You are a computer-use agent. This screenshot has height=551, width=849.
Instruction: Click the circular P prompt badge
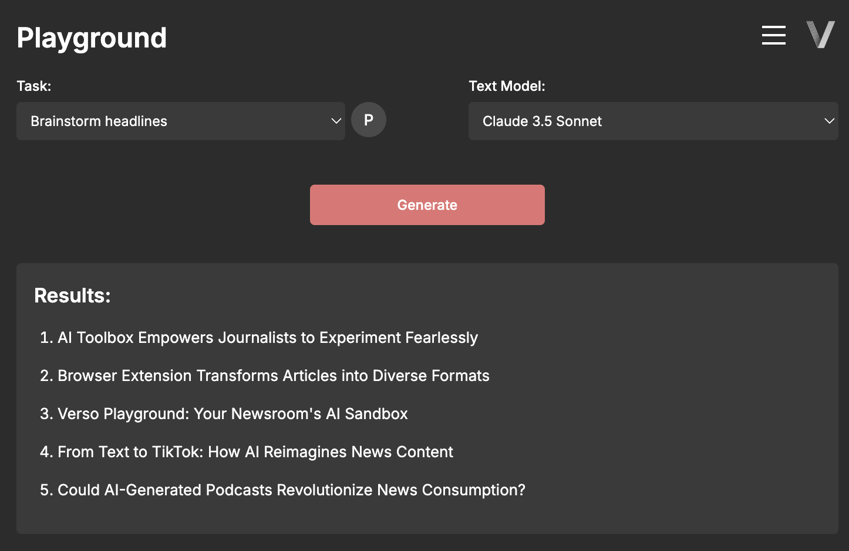(x=369, y=120)
